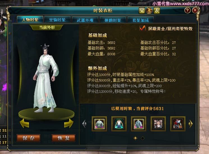Viewport: 209px width, 154px height.
Task: Show next costumes with right gold arrow
Action: coord(190,124)
